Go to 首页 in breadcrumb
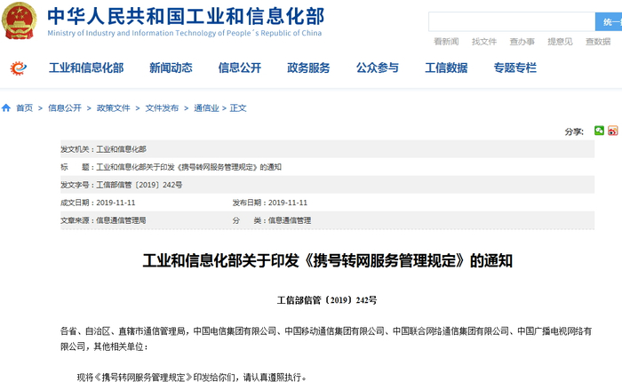This screenshot has width=622, height=382. [25, 107]
